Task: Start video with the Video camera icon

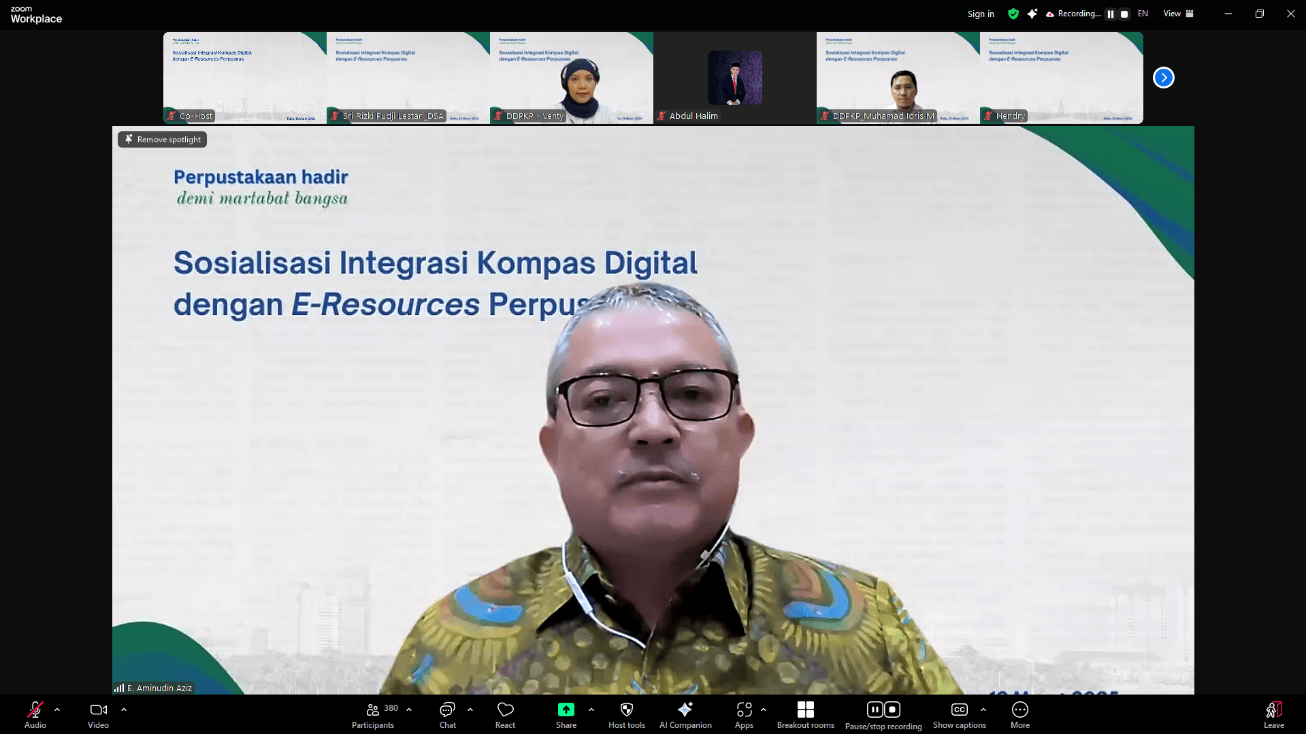Action: point(98,710)
